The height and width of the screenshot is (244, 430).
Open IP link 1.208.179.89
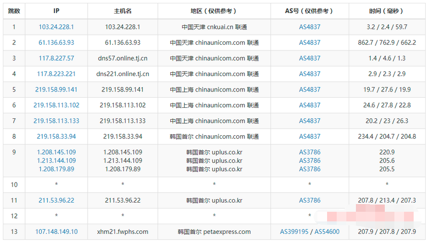(x=56, y=169)
